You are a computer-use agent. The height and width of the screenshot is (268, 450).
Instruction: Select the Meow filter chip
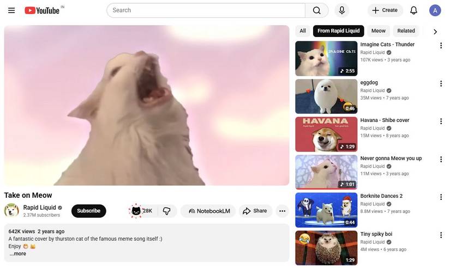(378, 31)
